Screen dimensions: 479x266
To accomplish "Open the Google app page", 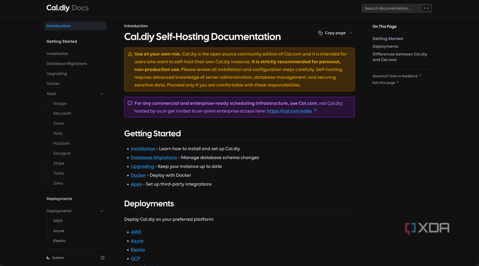I will pos(60,103).
